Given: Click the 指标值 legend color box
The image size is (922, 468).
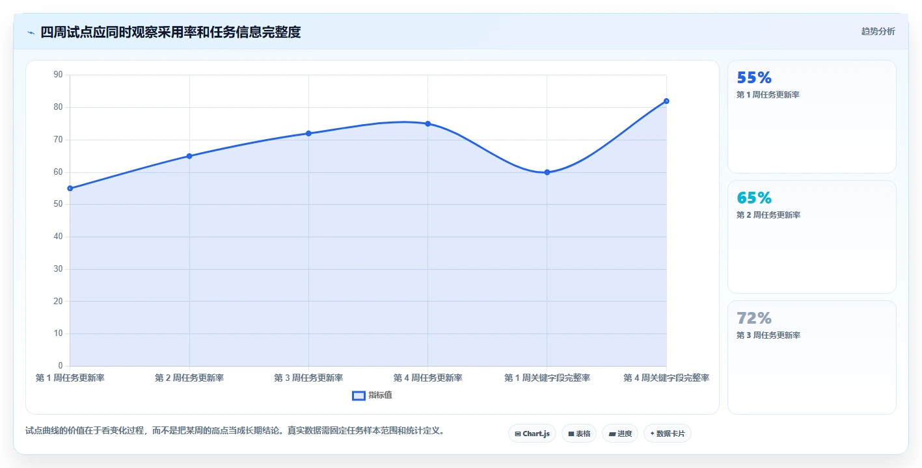Looking at the screenshot, I should pos(359,395).
